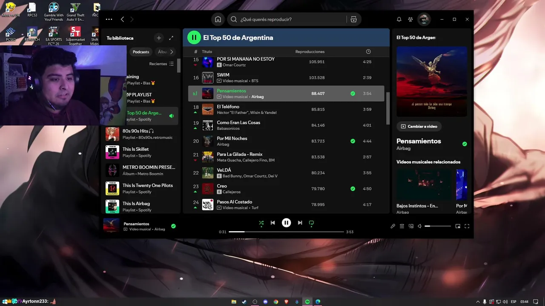Open Steam from the Windows taskbar
The width and height of the screenshot is (545, 306).
coord(244,302)
